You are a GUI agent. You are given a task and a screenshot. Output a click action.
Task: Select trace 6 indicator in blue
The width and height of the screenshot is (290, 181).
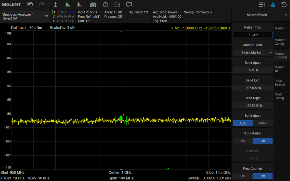click(x=73, y=12)
